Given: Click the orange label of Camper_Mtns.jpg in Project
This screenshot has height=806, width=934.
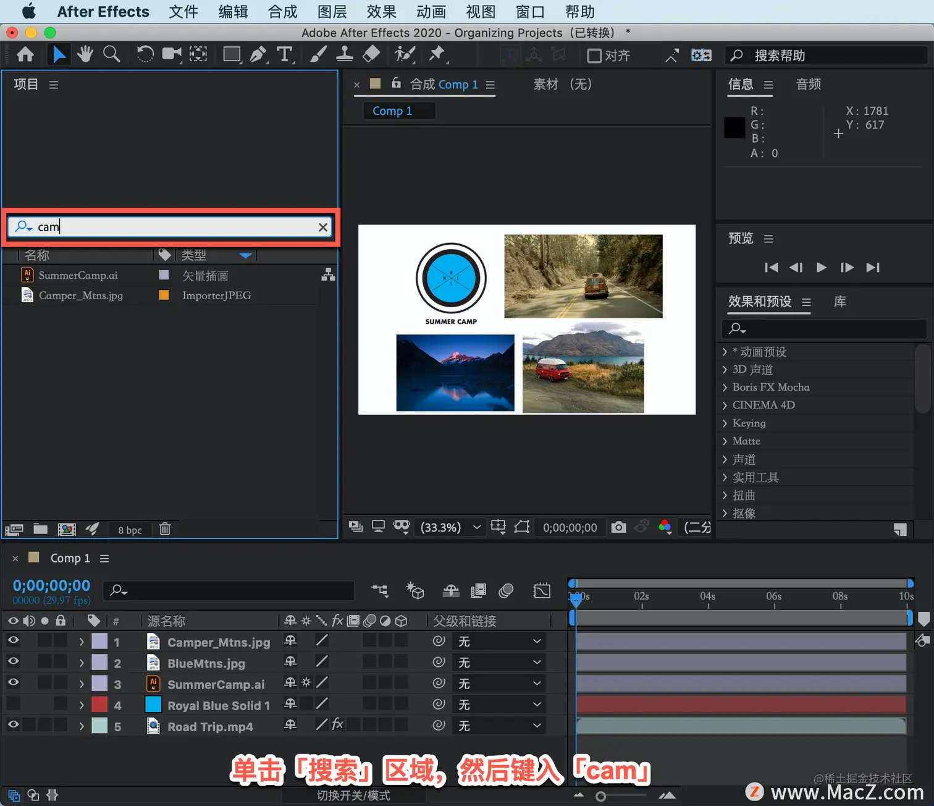Looking at the screenshot, I should (x=164, y=295).
